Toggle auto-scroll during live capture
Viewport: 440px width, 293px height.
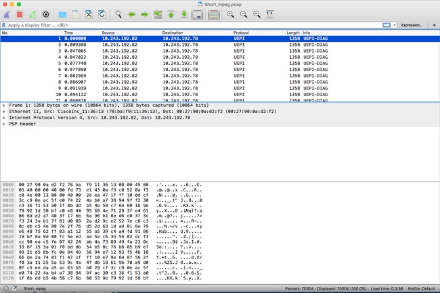[x=198, y=15]
